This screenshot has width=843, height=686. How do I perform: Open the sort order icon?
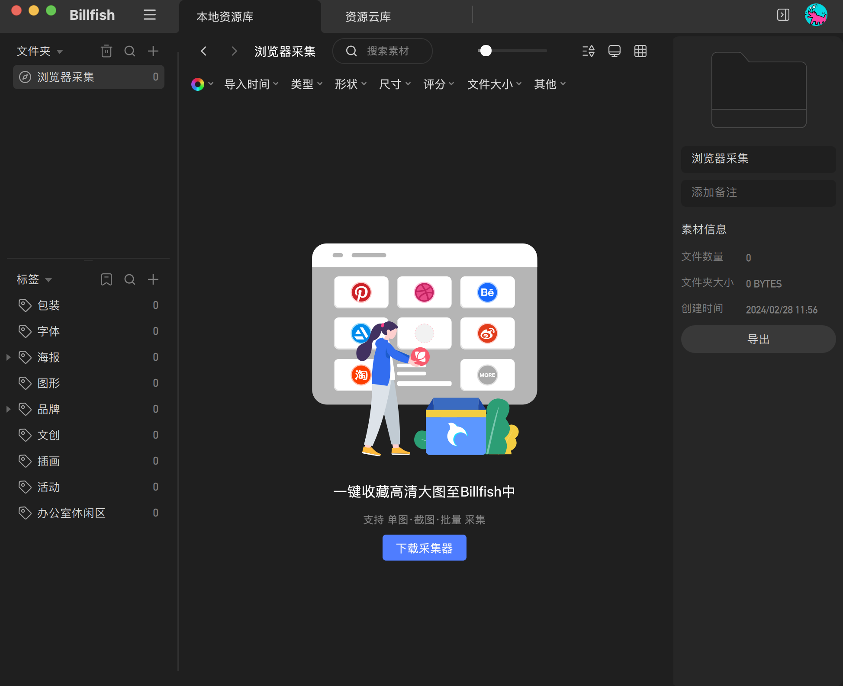pos(589,51)
